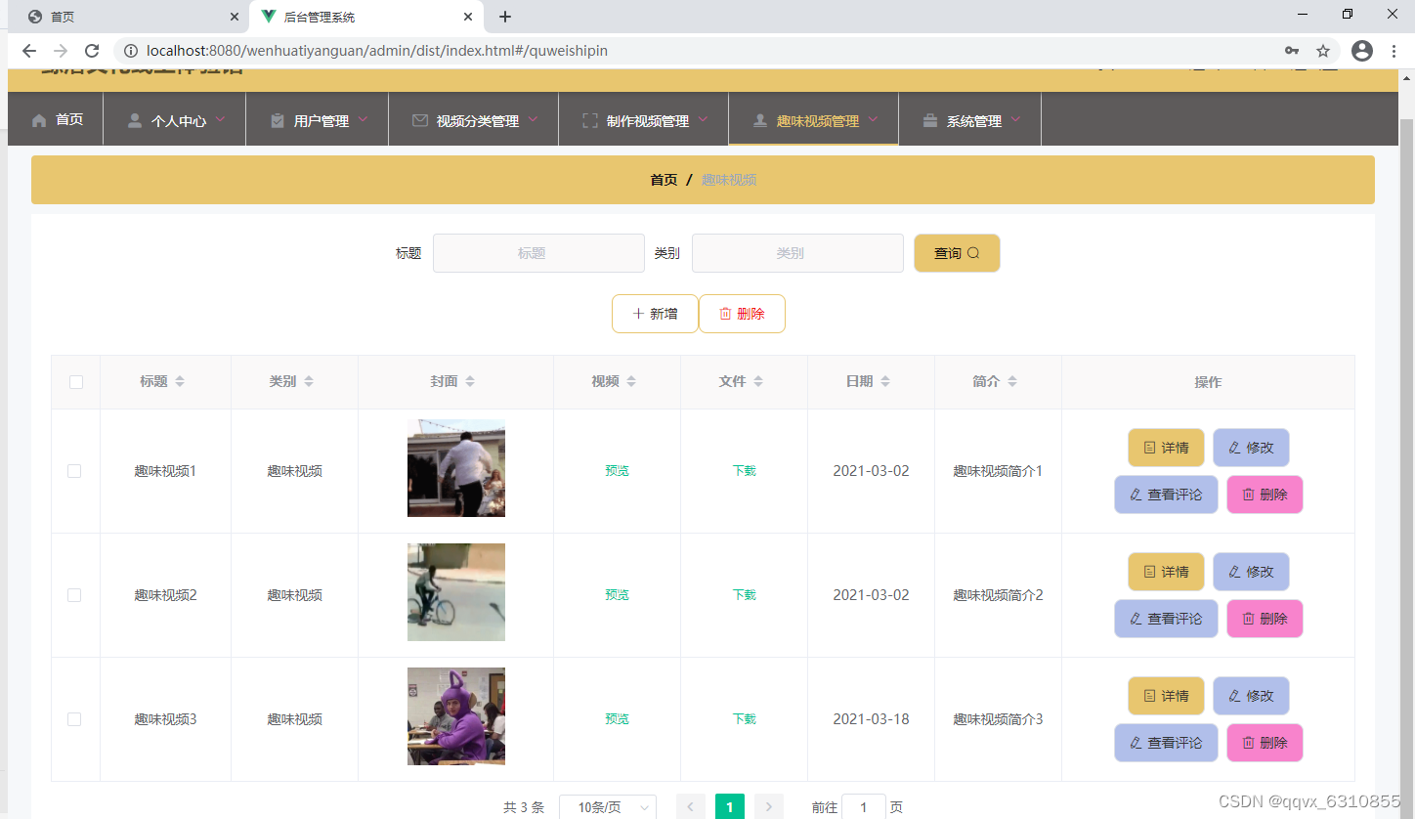Delete the 趣味视频1 row
Viewport: 1415px width, 819px height.
pyautogui.click(x=1265, y=495)
